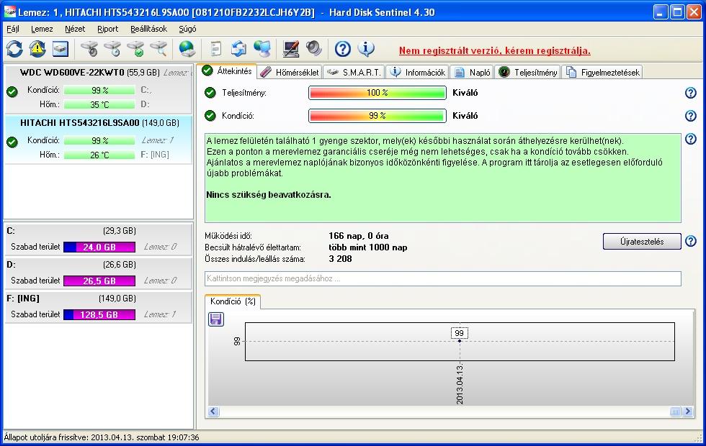Image resolution: width=706 pixels, height=446 pixels.
Task: Click the D: free space 26,5 GB bar
Action: [99, 281]
